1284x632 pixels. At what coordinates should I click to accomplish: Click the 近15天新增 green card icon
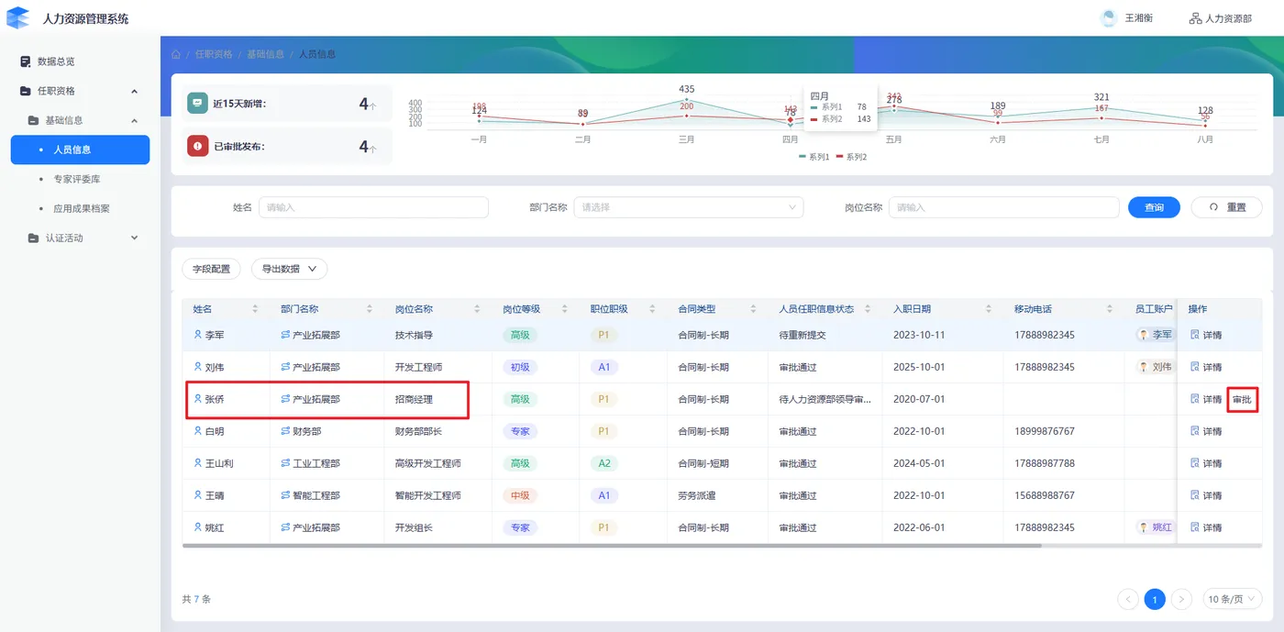[197, 104]
